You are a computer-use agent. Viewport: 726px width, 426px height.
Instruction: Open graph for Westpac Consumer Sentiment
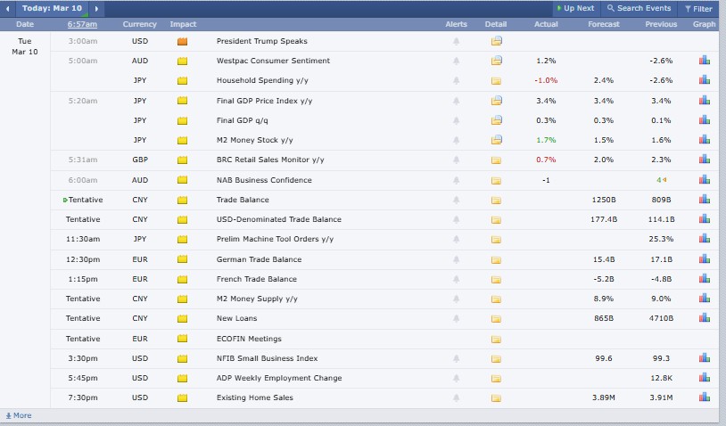click(x=705, y=61)
